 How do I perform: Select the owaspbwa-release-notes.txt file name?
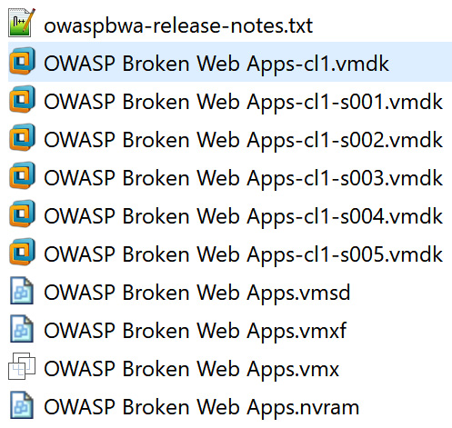(x=178, y=25)
